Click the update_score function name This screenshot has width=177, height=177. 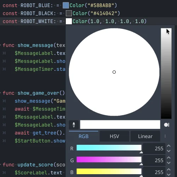[35, 165]
